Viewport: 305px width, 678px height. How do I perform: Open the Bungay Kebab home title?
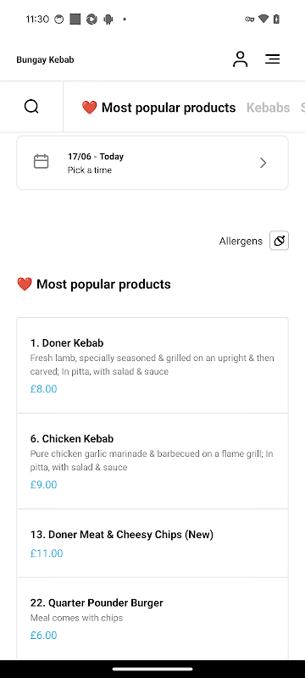(x=45, y=59)
